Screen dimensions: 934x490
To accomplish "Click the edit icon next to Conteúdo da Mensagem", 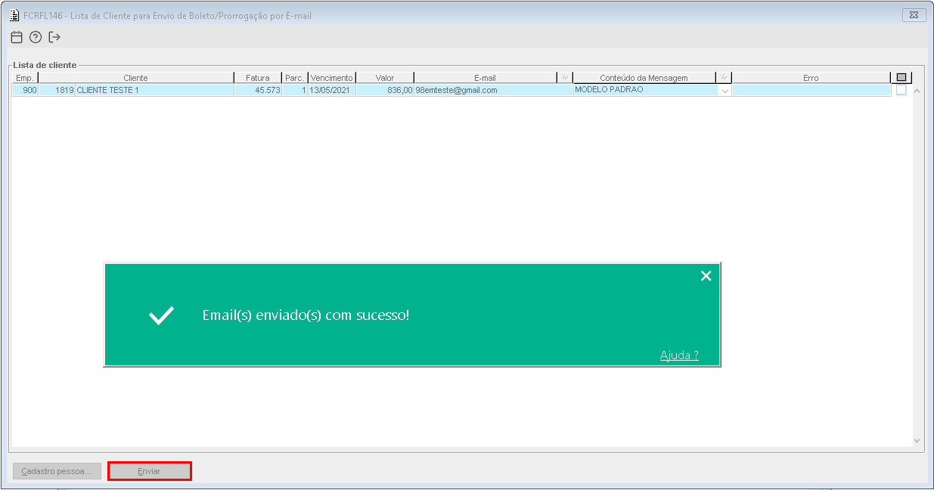I will (x=724, y=77).
